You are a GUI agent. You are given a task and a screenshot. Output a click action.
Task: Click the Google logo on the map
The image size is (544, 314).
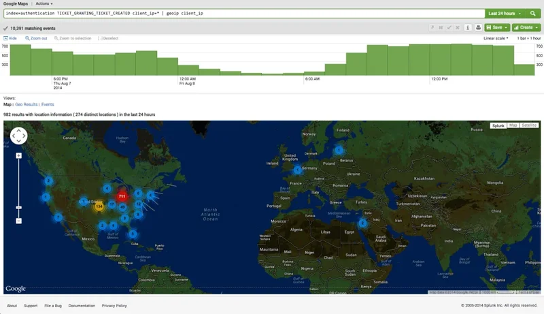tap(16, 289)
